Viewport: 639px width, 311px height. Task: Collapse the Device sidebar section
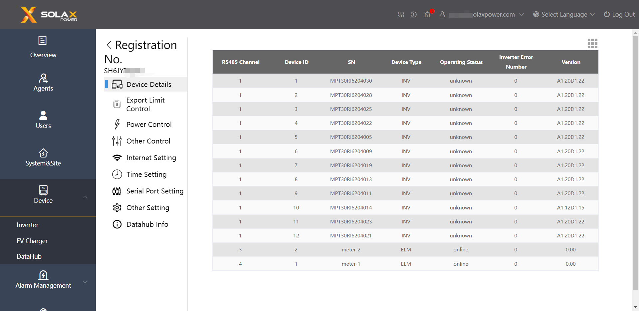[85, 197]
